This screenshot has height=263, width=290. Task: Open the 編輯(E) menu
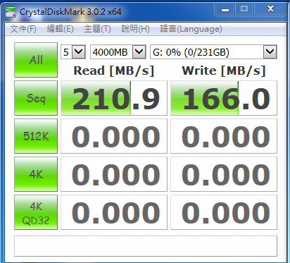[61, 29]
